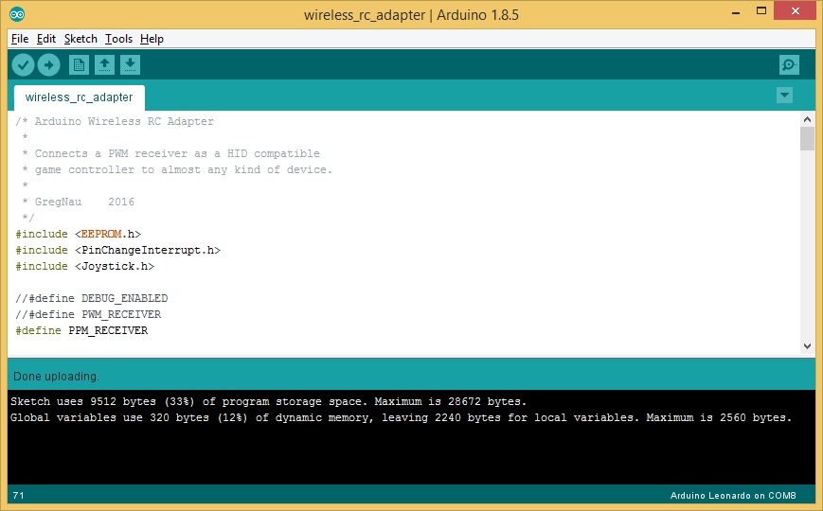Click the editor scrollbar up arrow
The width and height of the screenshot is (823, 511).
tap(807, 119)
